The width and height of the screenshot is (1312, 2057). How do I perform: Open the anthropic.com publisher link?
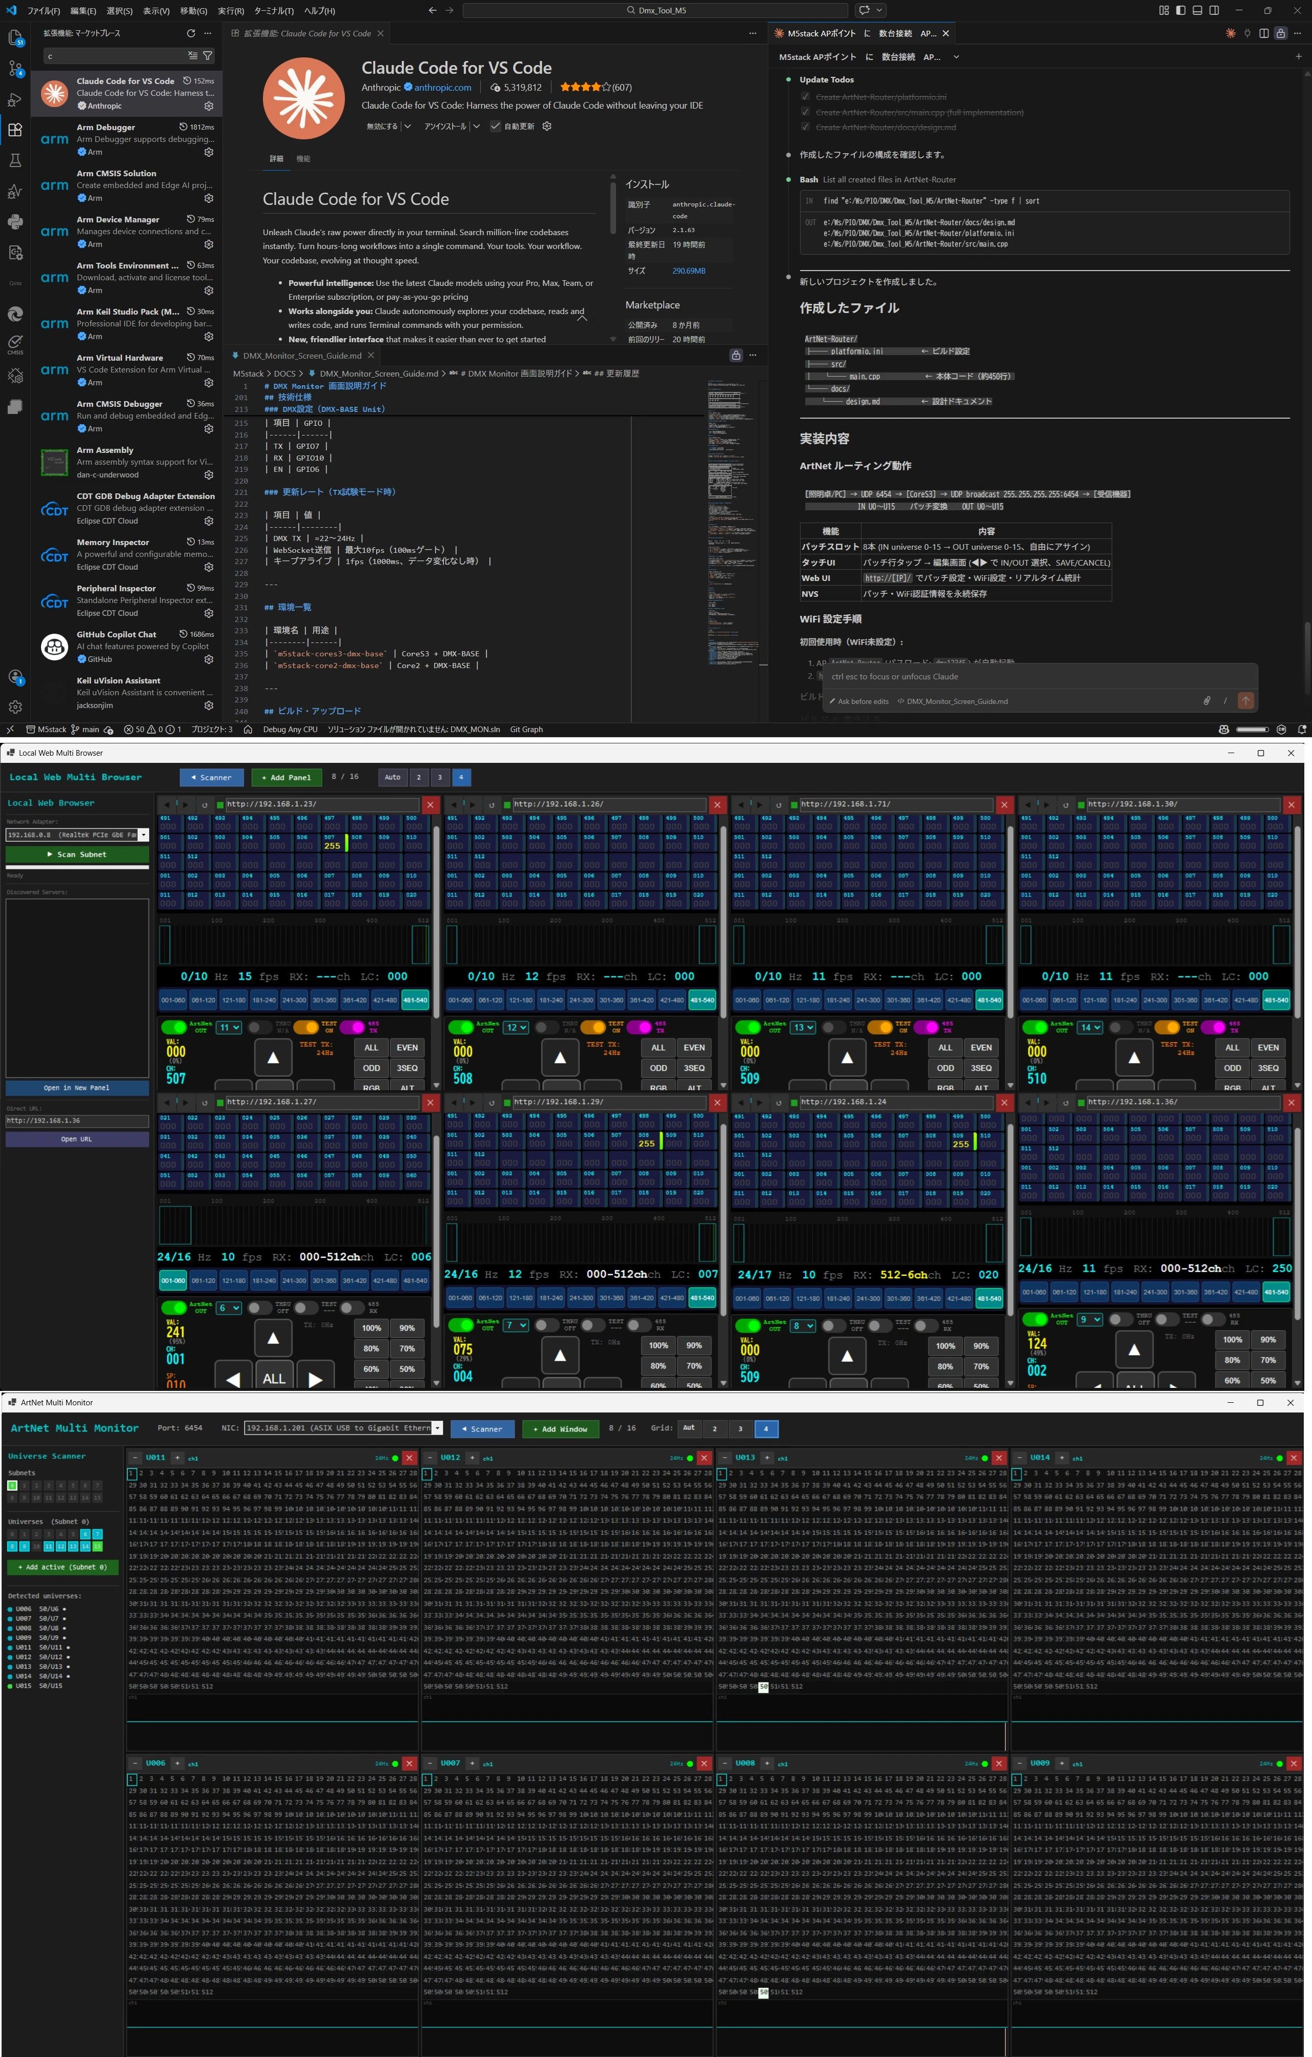[443, 87]
